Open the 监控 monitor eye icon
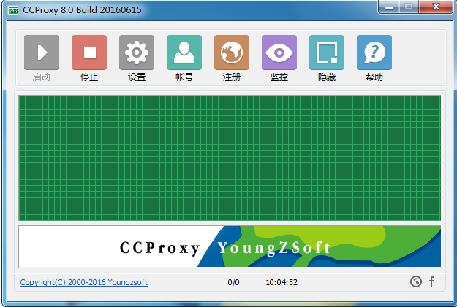Screen dimensions: 457x307 (x=279, y=53)
